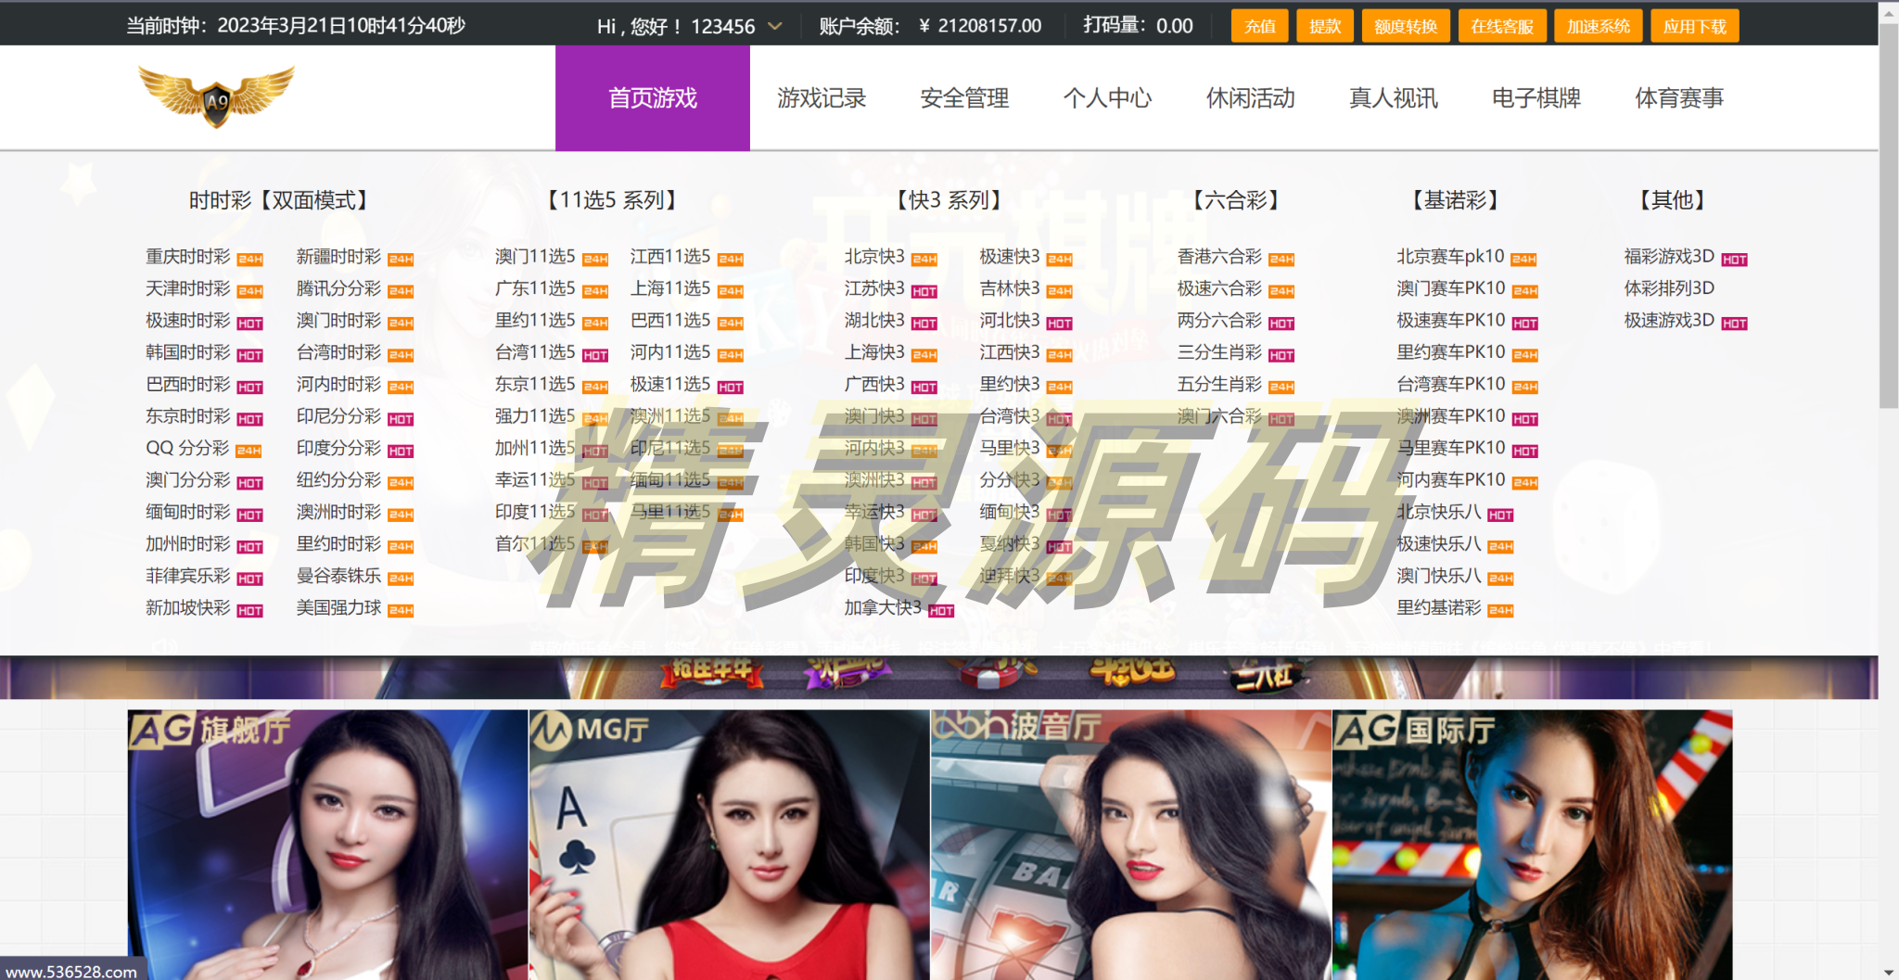Open 在线客服 online support

tap(1502, 26)
